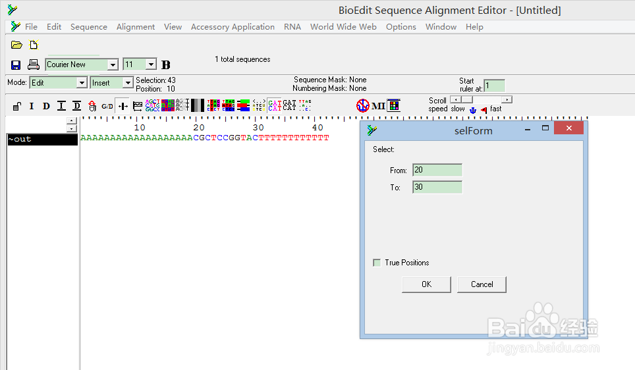The image size is (635, 370).
Task: Open the RNA menu
Action: pyautogui.click(x=292, y=27)
